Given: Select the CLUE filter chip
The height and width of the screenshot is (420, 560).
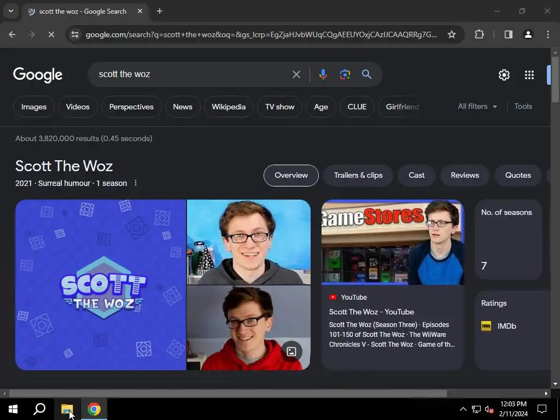Looking at the screenshot, I should pyautogui.click(x=357, y=107).
